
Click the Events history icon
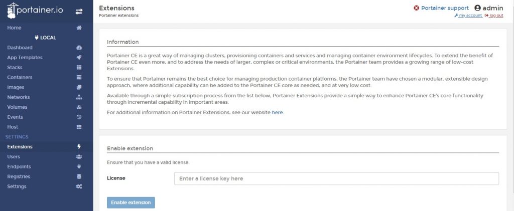point(79,117)
